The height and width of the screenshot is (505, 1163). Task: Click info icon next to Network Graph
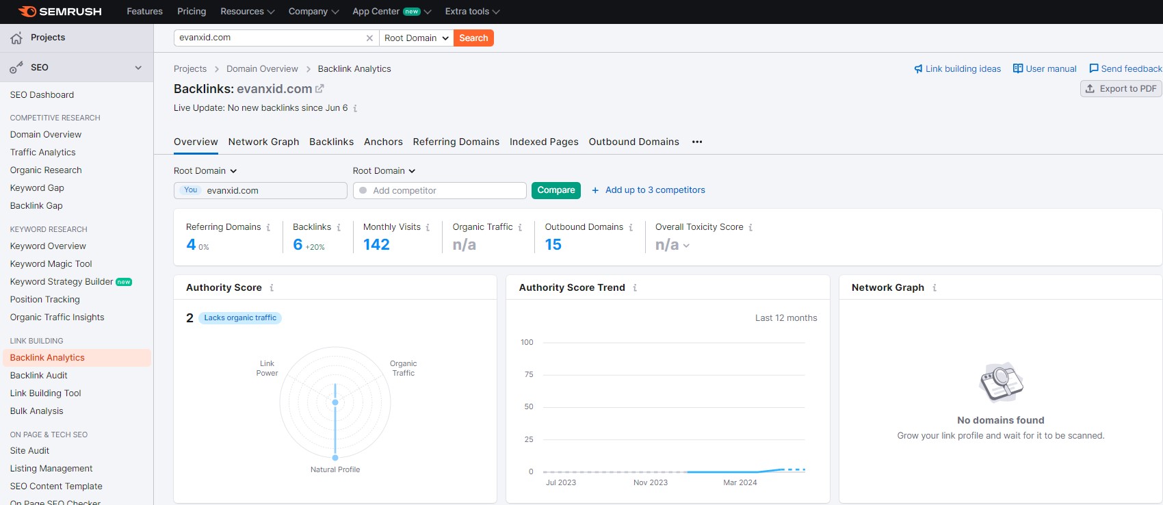point(935,288)
